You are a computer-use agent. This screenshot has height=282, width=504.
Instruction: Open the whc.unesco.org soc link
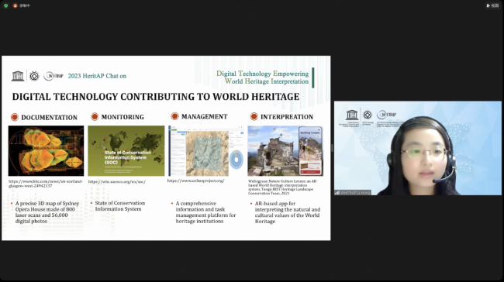pos(117,182)
